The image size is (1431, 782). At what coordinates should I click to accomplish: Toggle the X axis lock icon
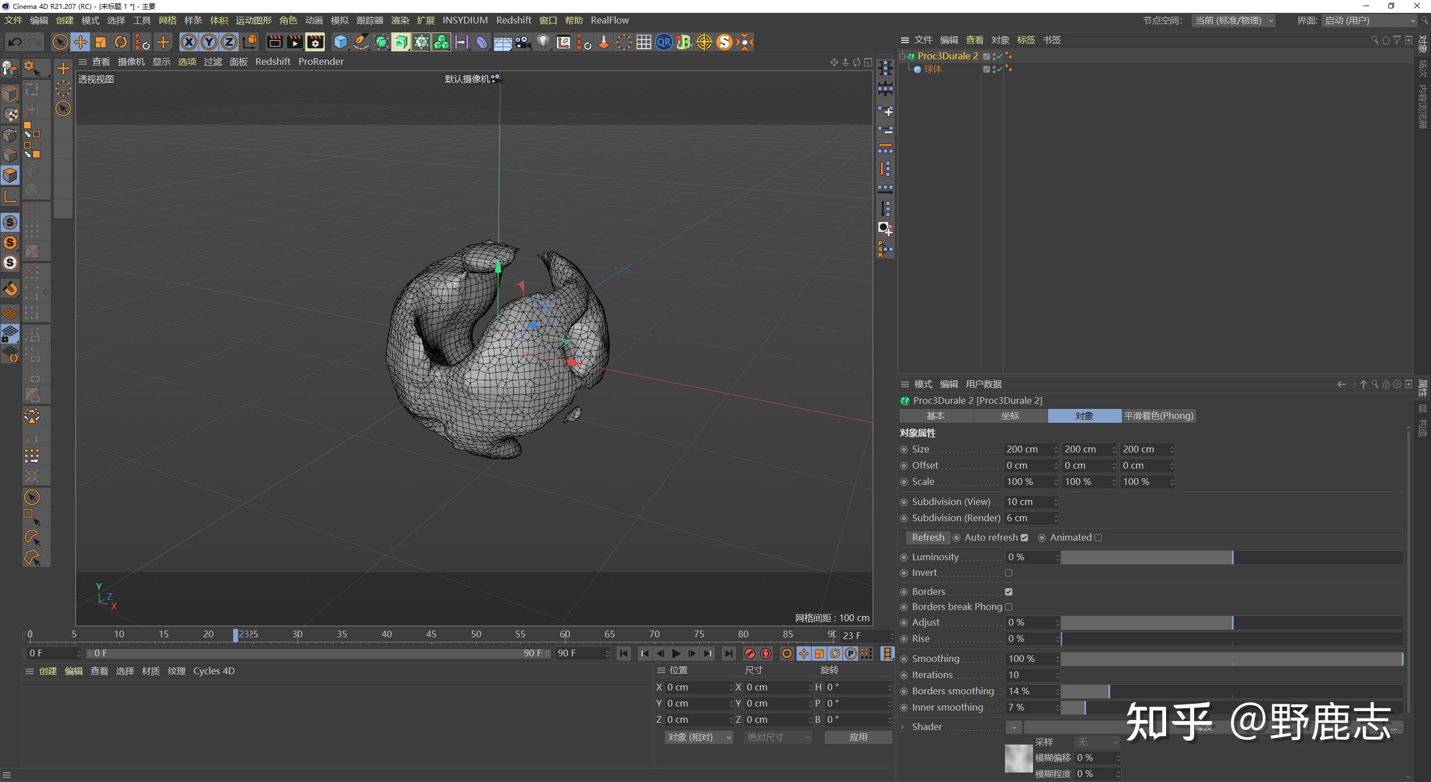189,42
